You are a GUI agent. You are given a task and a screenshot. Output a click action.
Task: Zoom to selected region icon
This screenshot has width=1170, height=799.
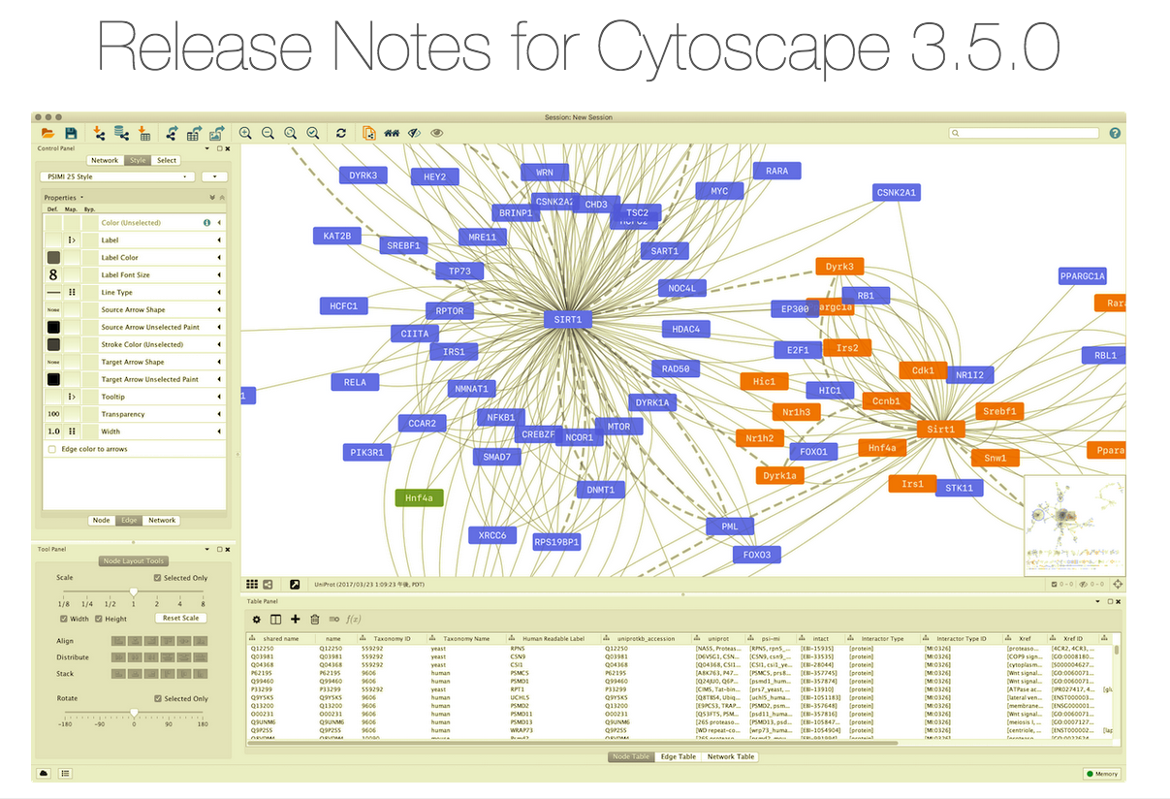312,133
